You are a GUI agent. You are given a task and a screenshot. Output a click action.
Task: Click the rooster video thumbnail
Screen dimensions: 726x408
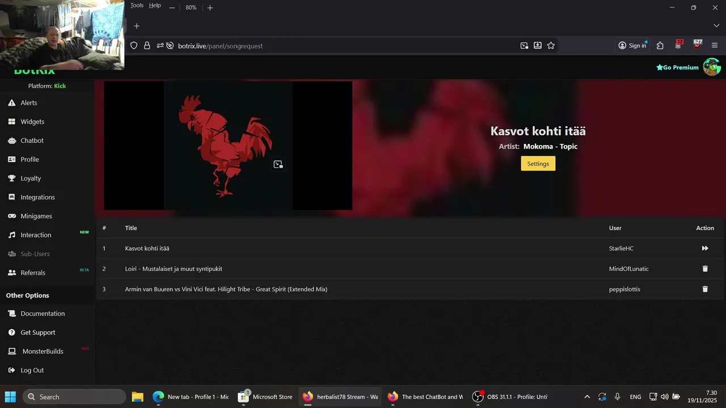[227, 146]
